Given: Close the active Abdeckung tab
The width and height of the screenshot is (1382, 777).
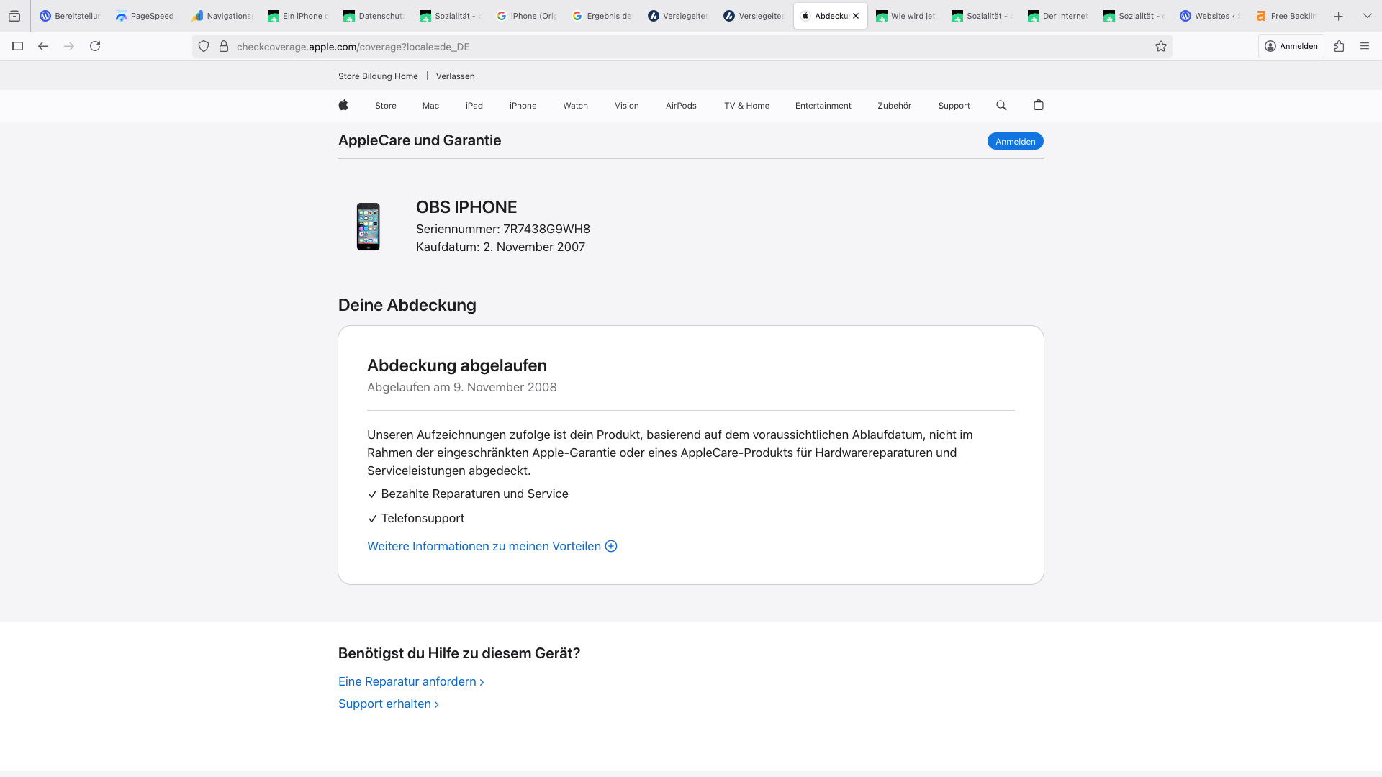Looking at the screenshot, I should point(856,16).
